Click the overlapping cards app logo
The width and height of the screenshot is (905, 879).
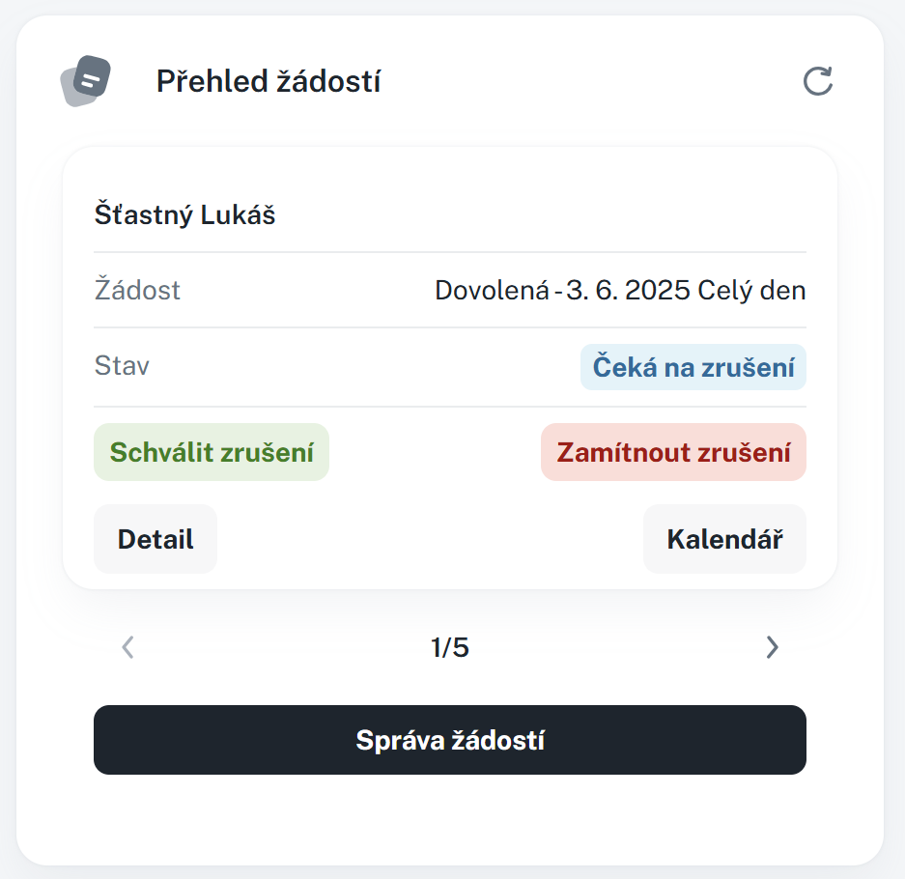(85, 82)
